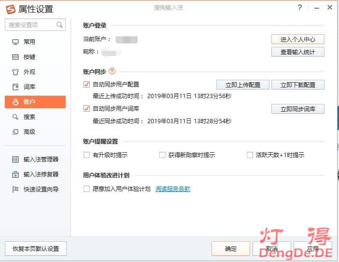
Task: Switch to the 账户 tab
Action: tap(35, 102)
